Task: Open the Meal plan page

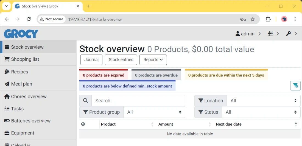Action: (x=38, y=84)
